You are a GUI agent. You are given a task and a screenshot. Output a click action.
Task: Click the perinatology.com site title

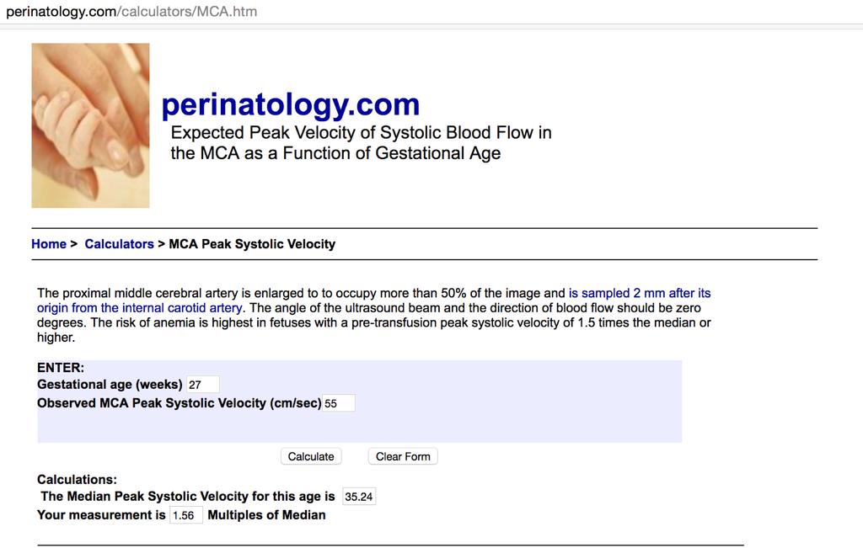pyautogui.click(x=291, y=104)
